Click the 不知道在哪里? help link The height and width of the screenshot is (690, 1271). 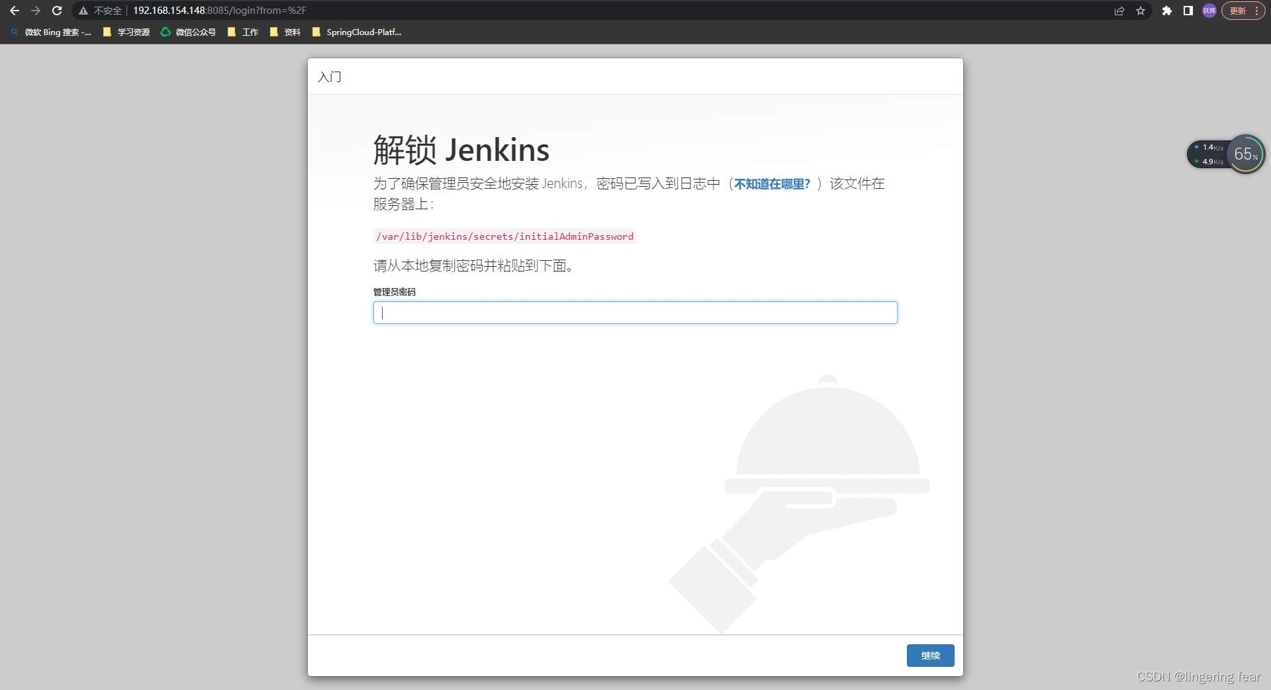click(x=772, y=184)
